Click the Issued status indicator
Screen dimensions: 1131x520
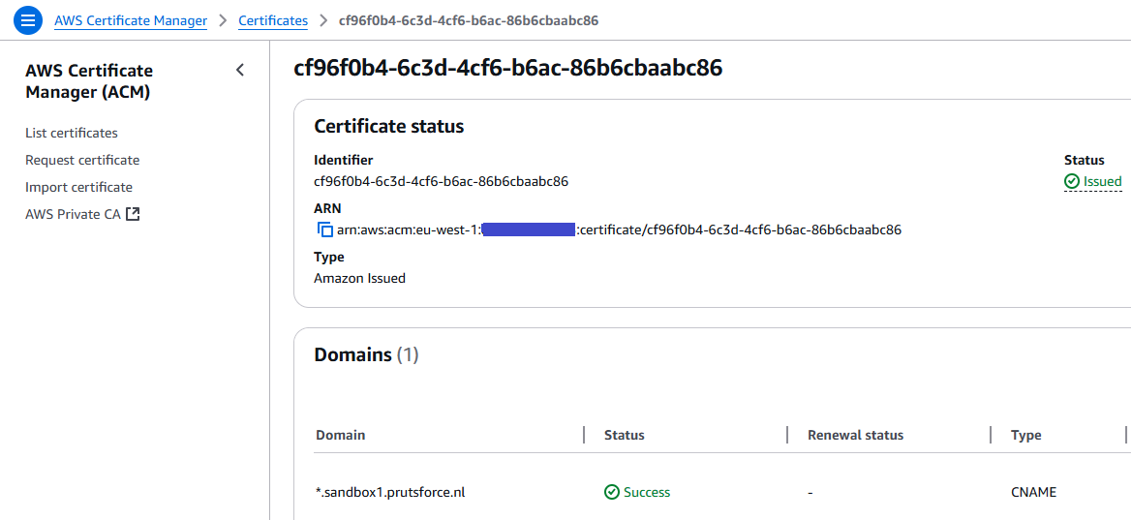click(1093, 182)
